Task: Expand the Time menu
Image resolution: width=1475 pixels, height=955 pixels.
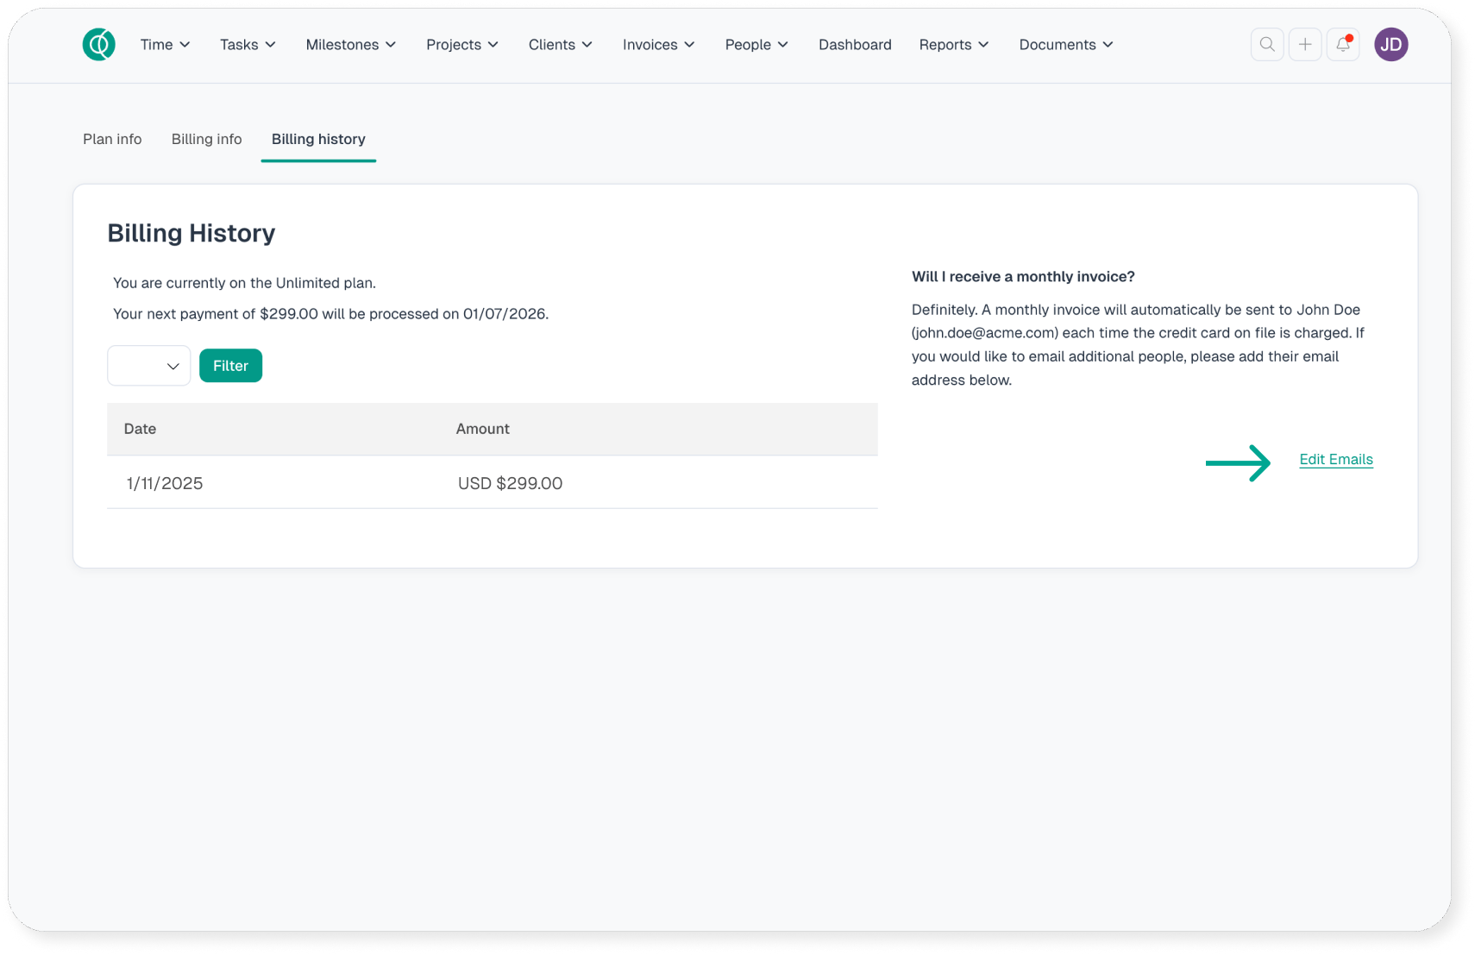Action: click(x=165, y=45)
